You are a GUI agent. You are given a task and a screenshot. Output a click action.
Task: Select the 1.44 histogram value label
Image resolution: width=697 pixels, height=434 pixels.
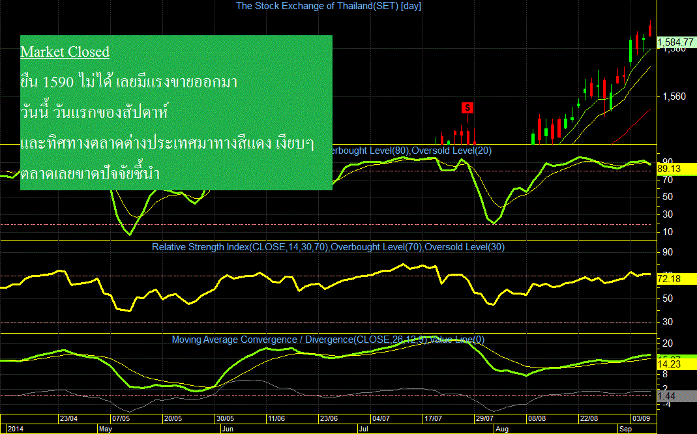pos(677,396)
